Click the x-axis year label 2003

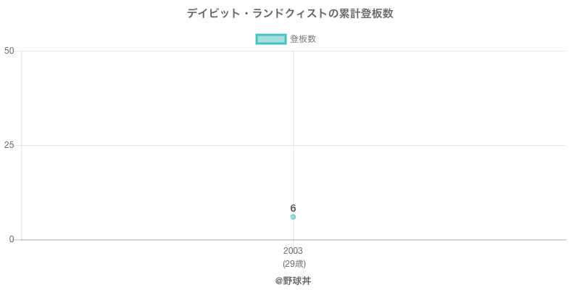[293, 251]
